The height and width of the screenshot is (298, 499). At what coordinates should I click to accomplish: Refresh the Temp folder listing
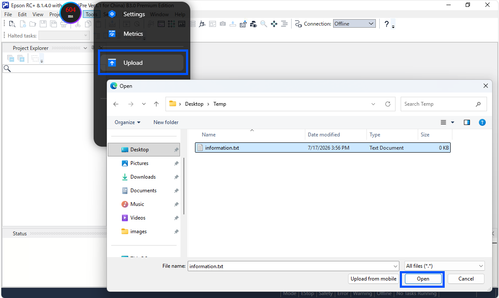pos(388,104)
